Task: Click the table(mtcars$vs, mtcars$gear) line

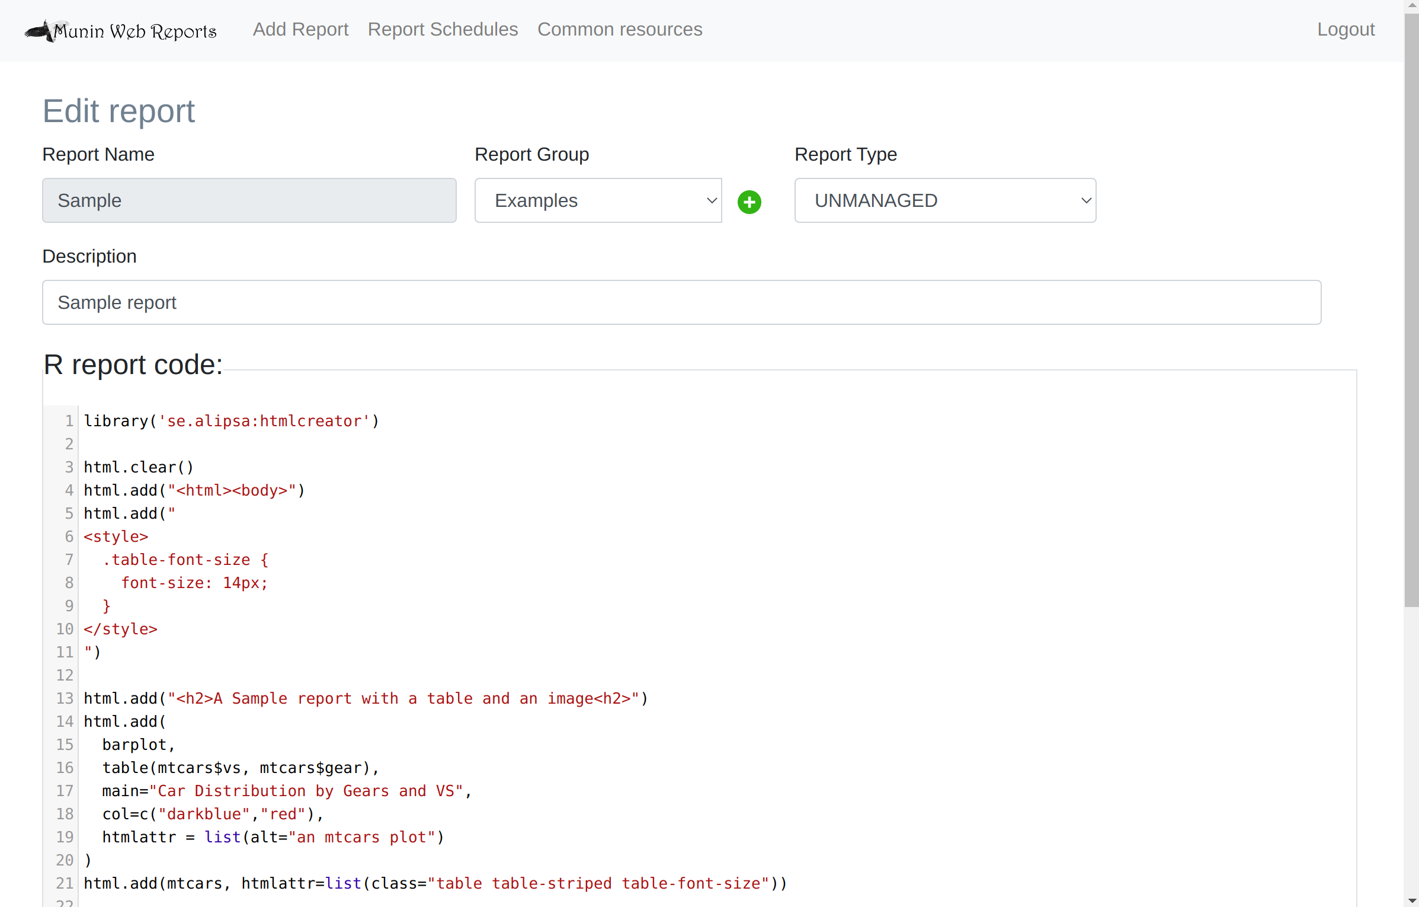Action: tap(241, 768)
